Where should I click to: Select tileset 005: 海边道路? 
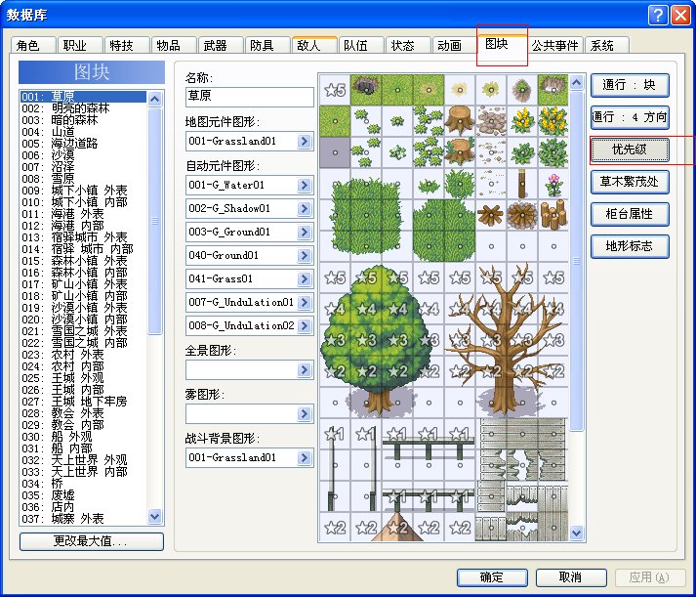(83, 144)
